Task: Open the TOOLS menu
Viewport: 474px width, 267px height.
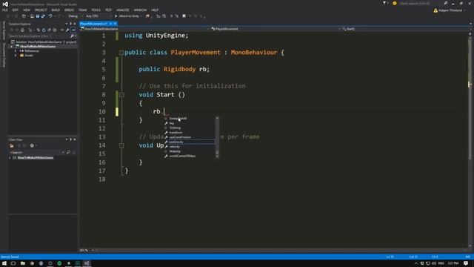Action: [96, 10]
